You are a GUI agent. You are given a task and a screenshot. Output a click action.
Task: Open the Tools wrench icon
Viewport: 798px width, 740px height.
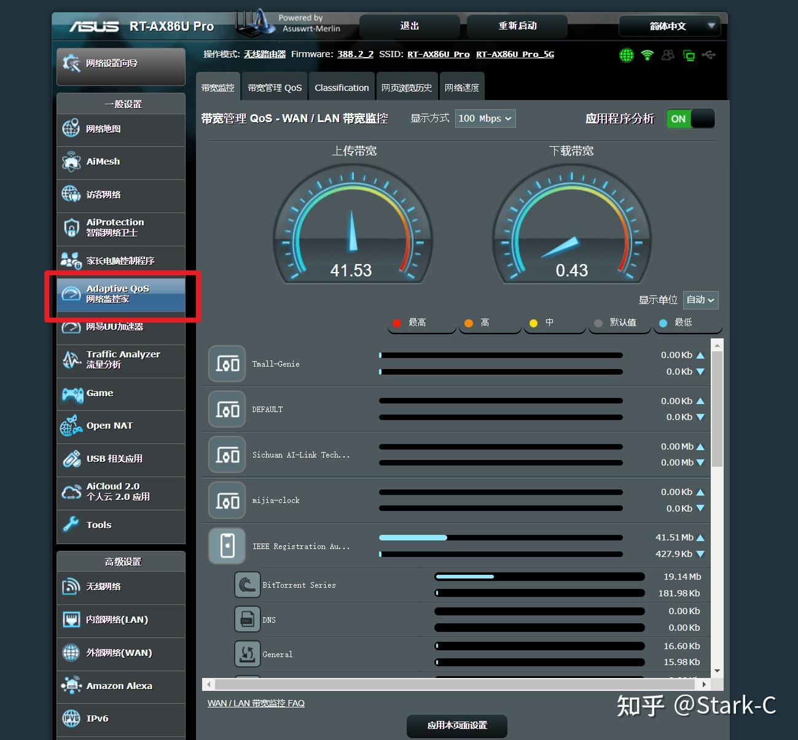coord(71,524)
